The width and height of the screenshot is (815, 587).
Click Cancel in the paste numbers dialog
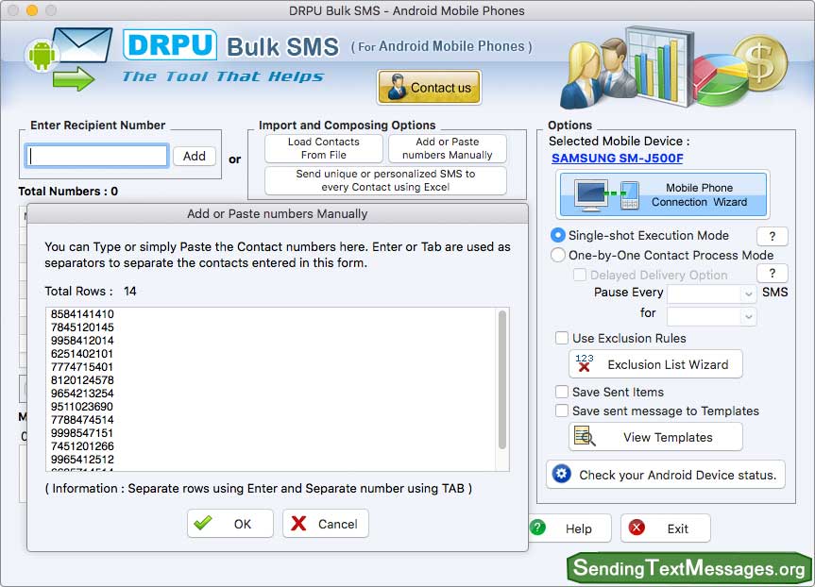pos(326,523)
